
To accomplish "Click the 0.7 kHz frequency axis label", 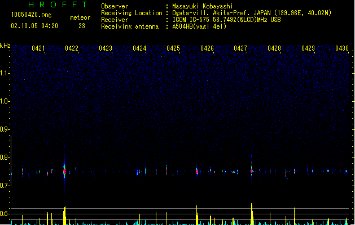I will (x=5, y=186).
